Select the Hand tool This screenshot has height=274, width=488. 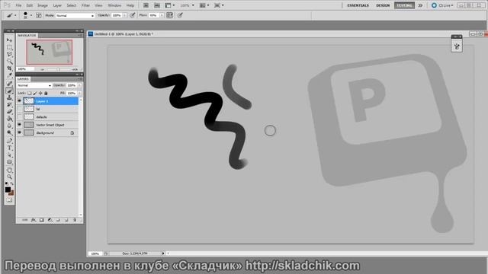click(x=9, y=170)
